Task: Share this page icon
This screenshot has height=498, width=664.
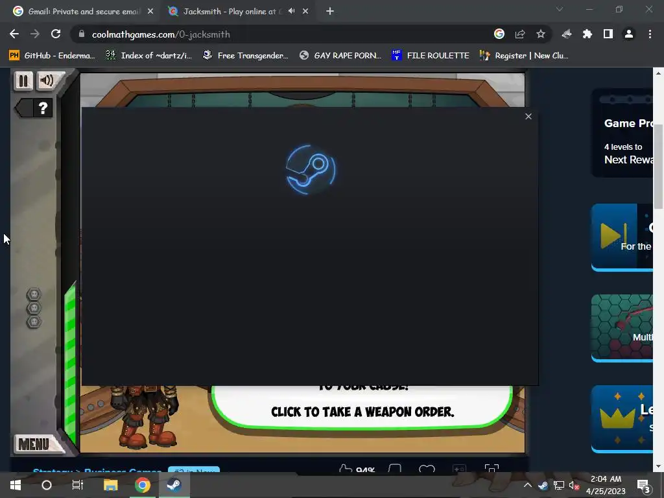Action: [x=520, y=34]
